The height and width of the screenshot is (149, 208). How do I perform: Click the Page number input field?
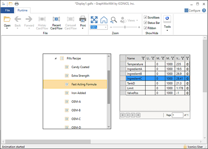point(178,115)
